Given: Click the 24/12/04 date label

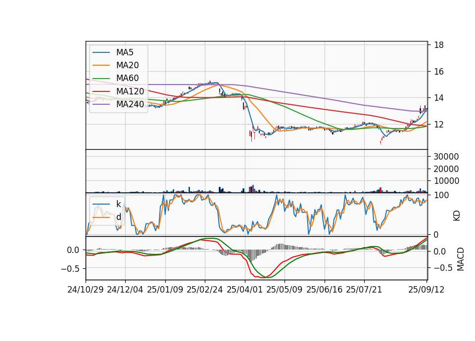Looking at the screenshot, I should click(125, 290).
